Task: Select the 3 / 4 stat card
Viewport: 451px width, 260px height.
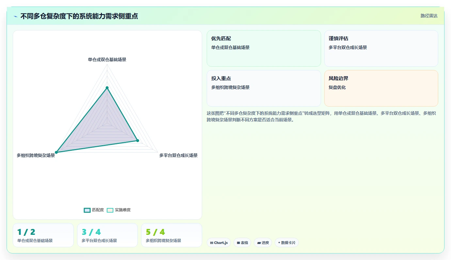Action: (x=107, y=235)
